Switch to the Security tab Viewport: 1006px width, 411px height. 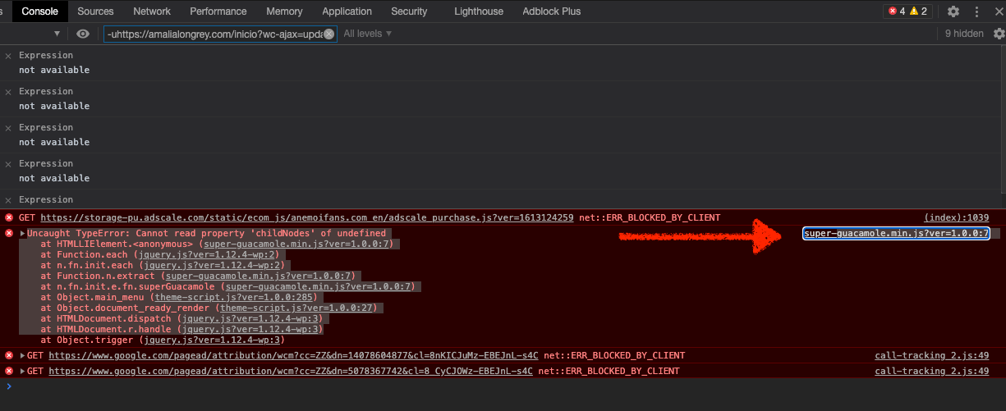(409, 11)
